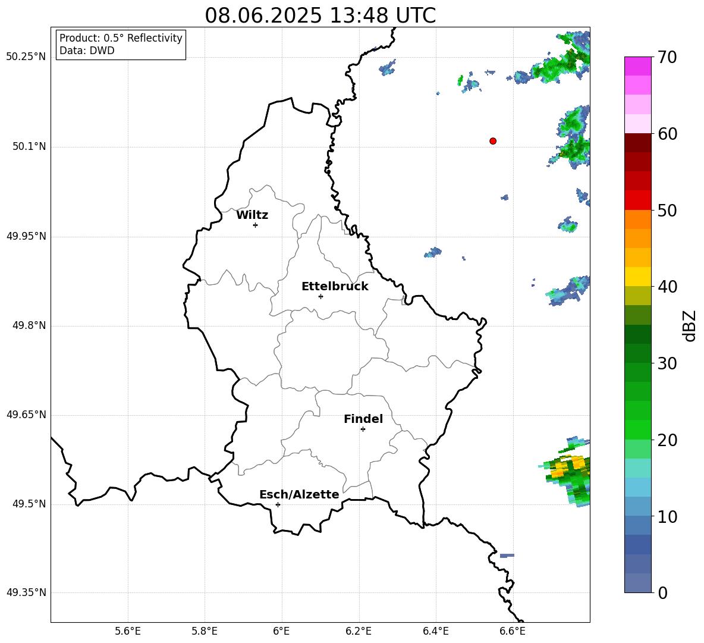
Task: Click the 6°E longitude label
Action: [x=281, y=631]
